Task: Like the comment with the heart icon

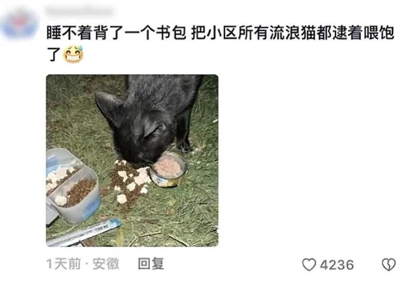Action: (309, 265)
